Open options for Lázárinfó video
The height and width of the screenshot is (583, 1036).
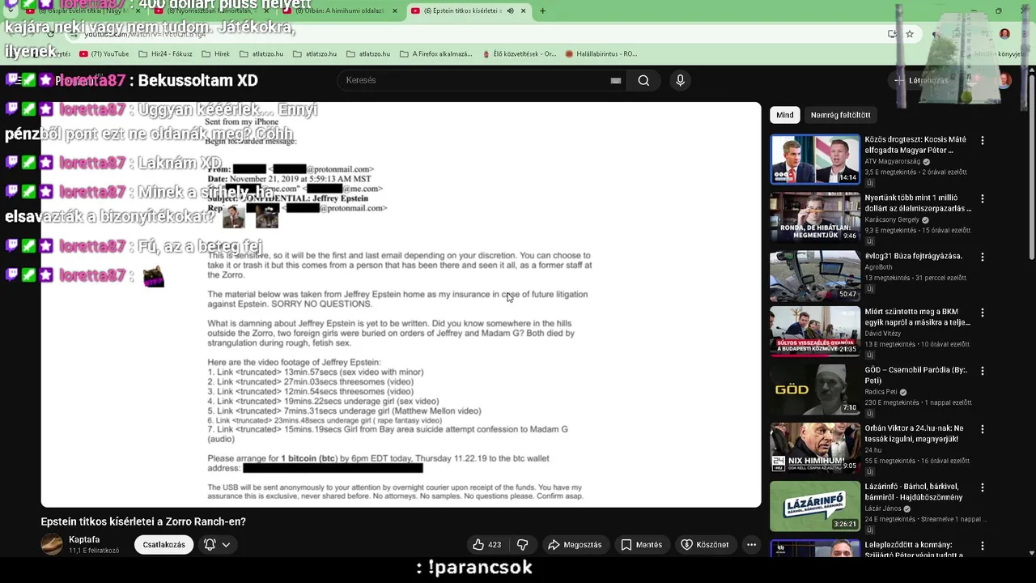point(983,487)
